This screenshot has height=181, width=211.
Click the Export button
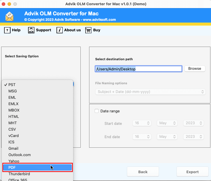coord(192,172)
